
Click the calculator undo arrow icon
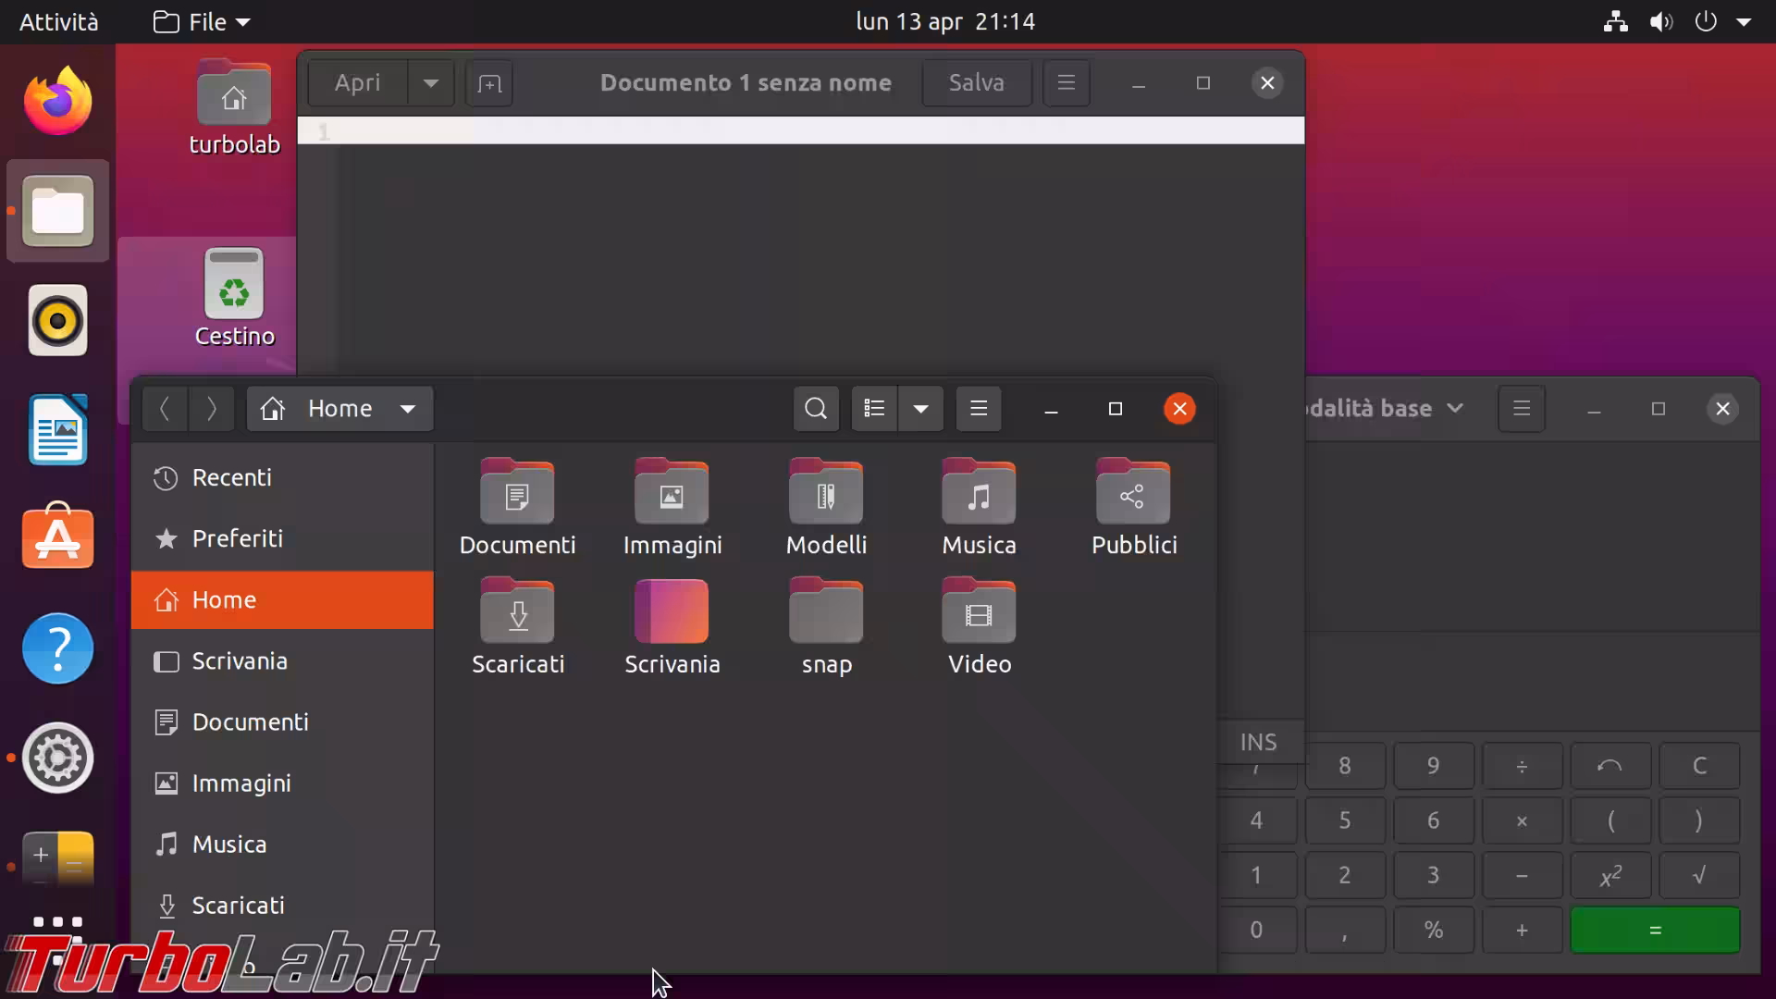(x=1609, y=766)
